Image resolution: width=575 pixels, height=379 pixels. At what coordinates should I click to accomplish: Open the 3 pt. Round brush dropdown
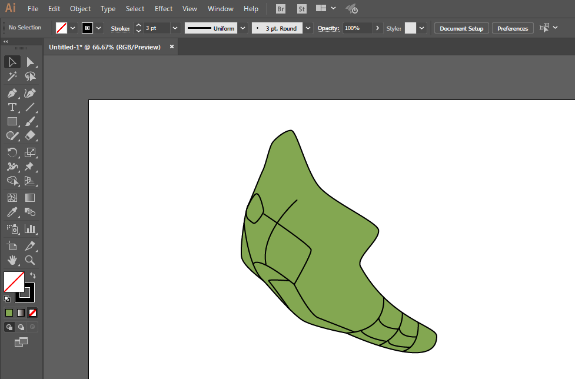(308, 28)
